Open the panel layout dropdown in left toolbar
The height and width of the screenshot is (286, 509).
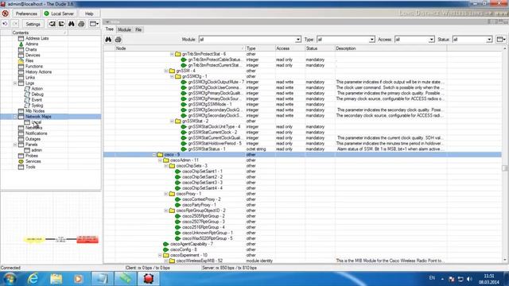pyautogui.click(x=94, y=24)
